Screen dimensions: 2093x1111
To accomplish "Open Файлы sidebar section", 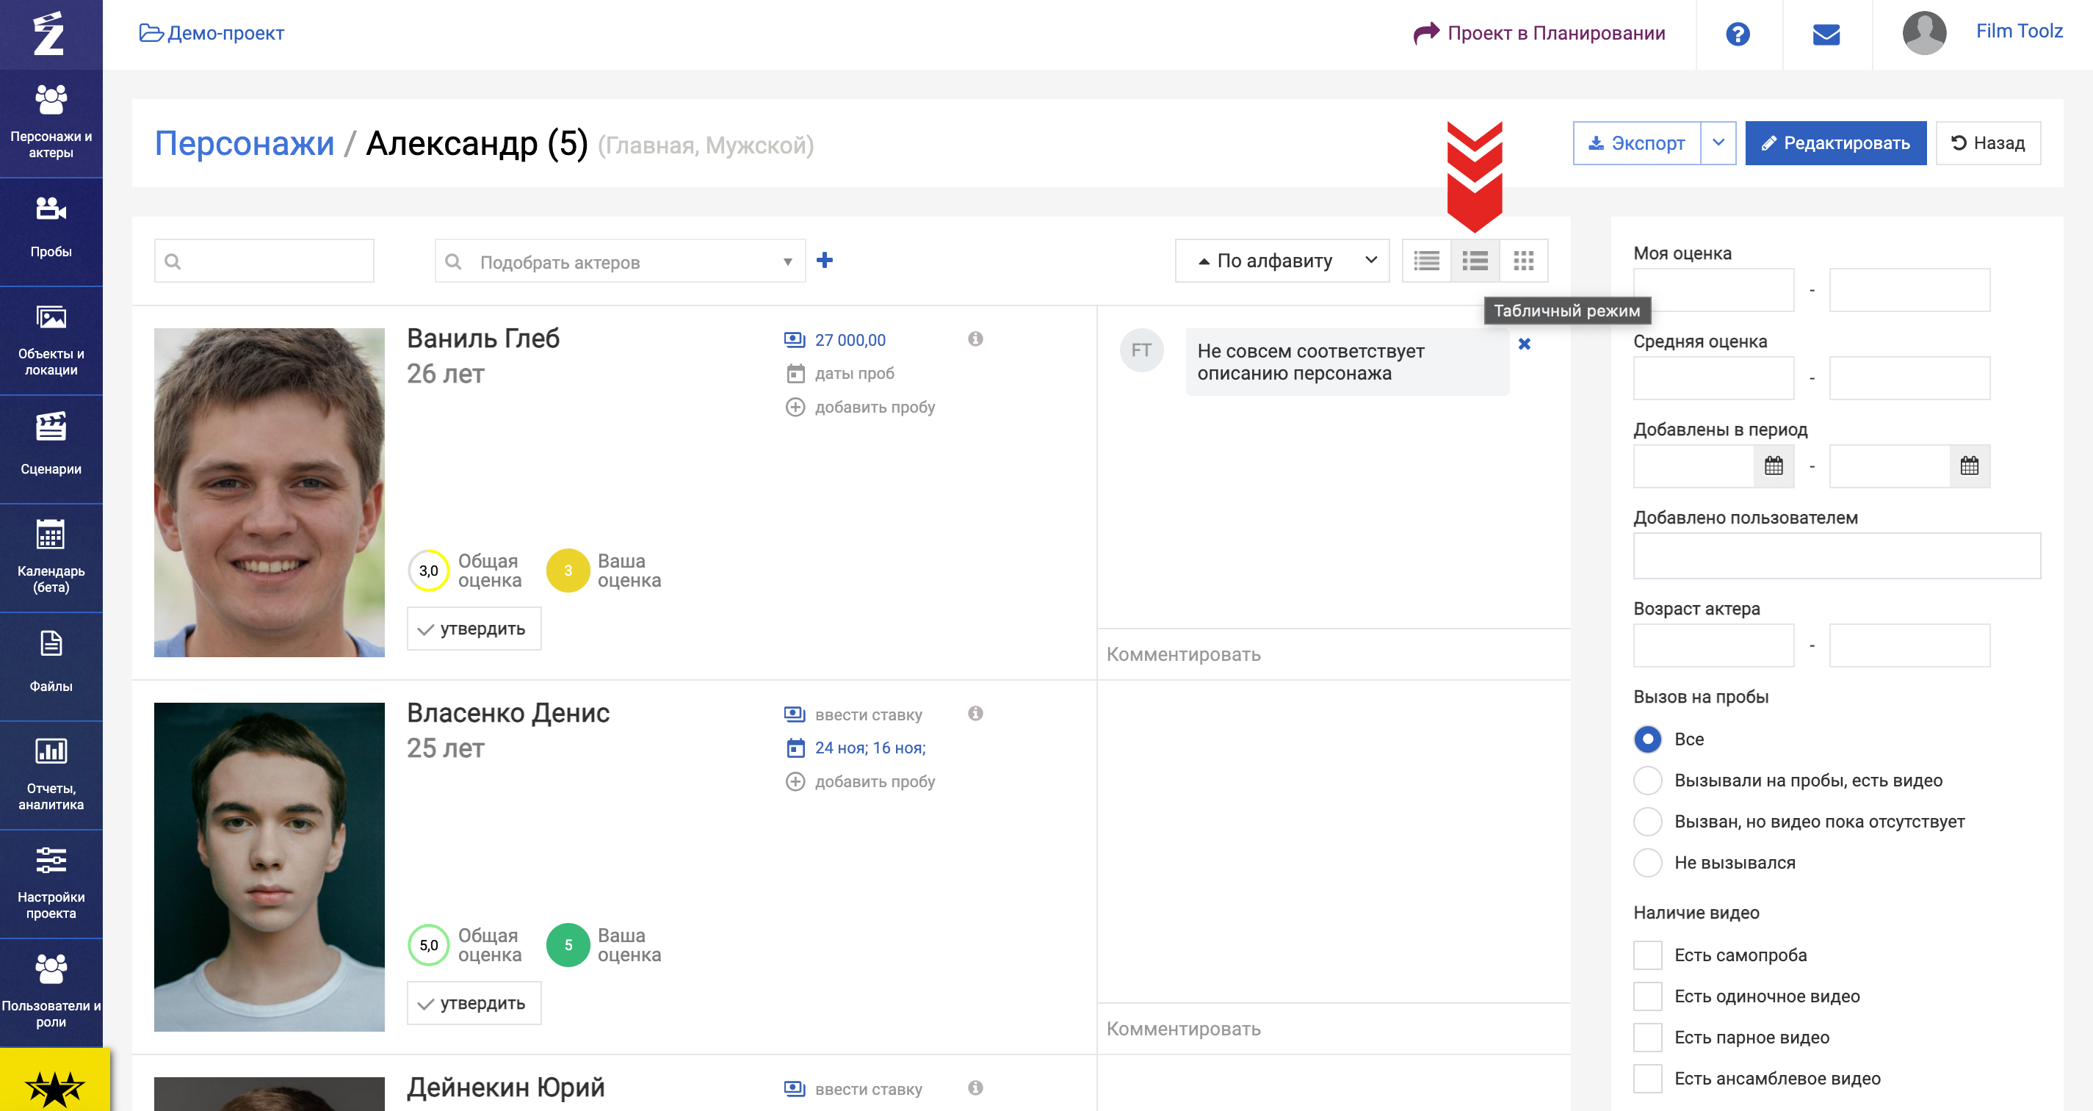I will pyautogui.click(x=51, y=667).
